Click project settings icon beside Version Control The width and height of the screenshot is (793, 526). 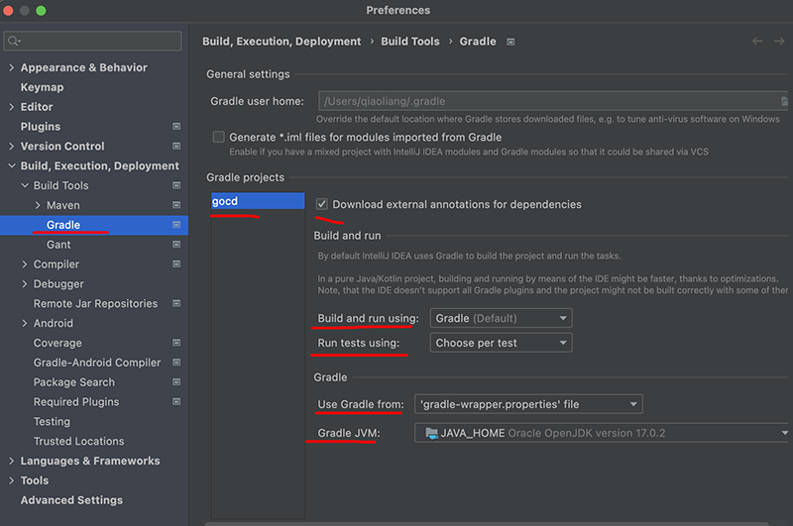click(176, 146)
